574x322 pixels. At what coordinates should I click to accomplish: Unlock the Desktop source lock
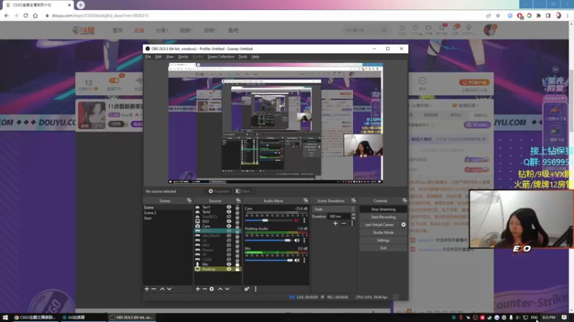point(237,269)
